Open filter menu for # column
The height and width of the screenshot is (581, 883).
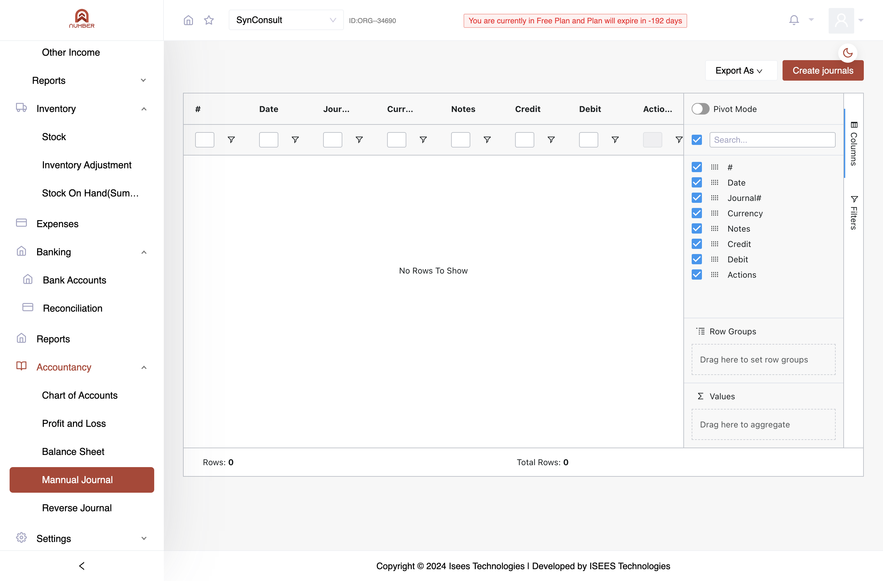click(x=231, y=140)
